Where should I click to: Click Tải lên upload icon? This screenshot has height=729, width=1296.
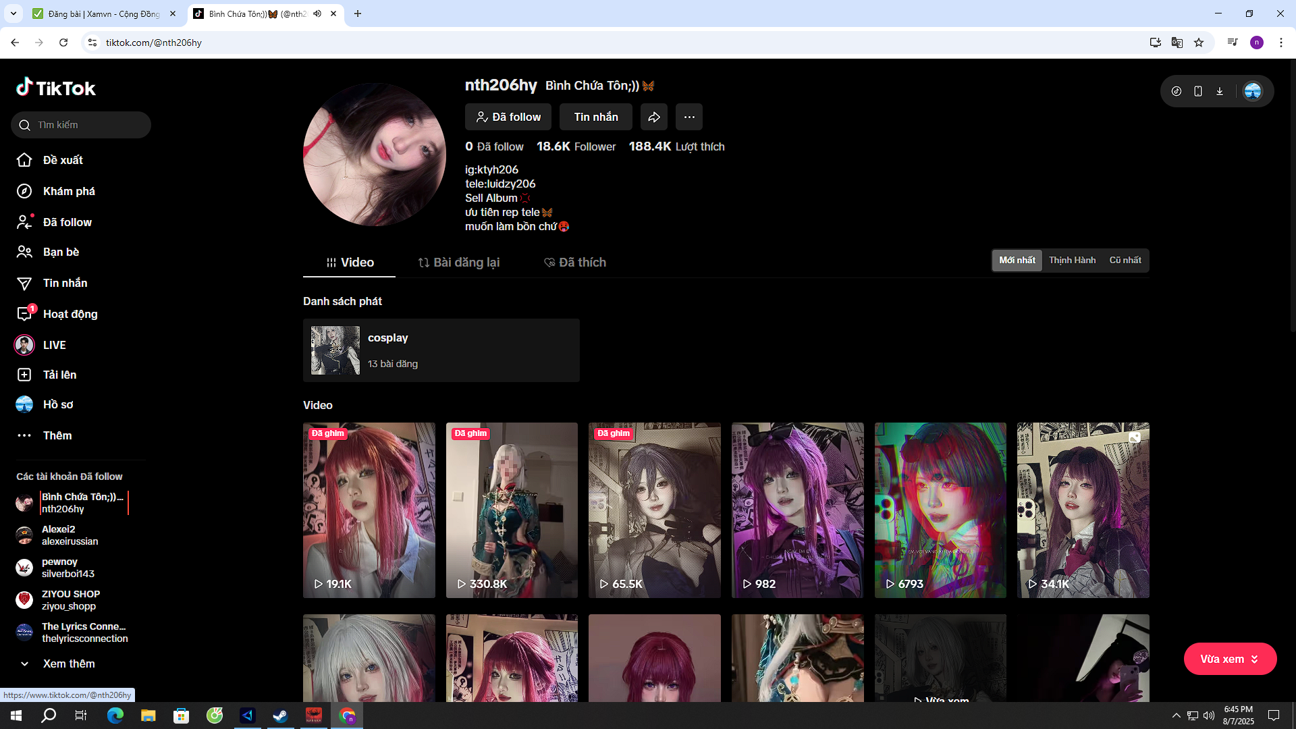(24, 375)
